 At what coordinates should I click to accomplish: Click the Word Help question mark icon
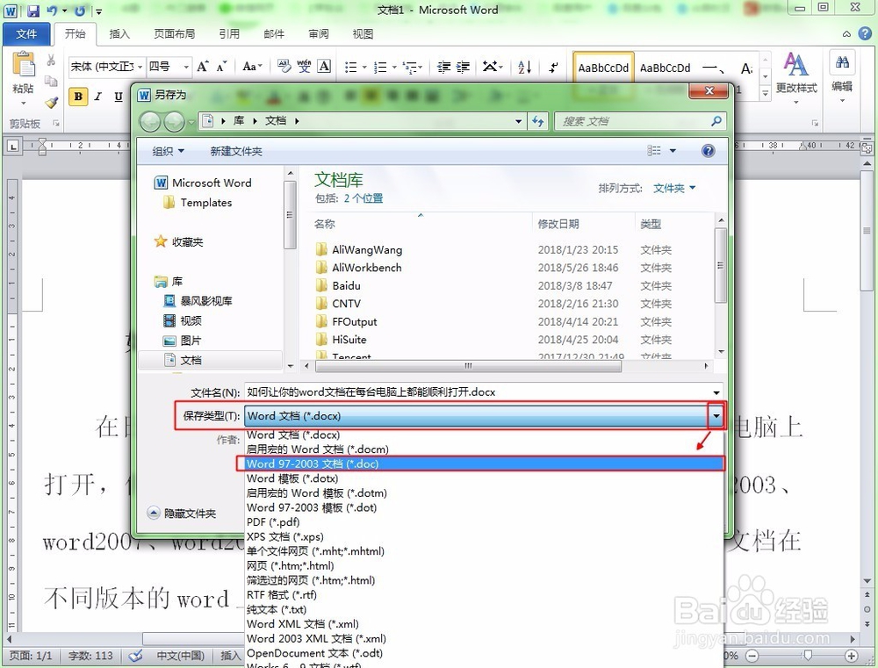(x=865, y=33)
